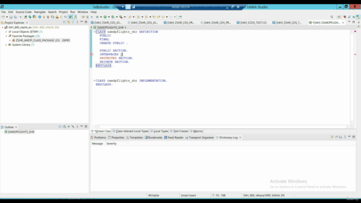The image size is (361, 203).
Task: Toggle the sort icon in Outline toolbar
Action: [64, 126]
